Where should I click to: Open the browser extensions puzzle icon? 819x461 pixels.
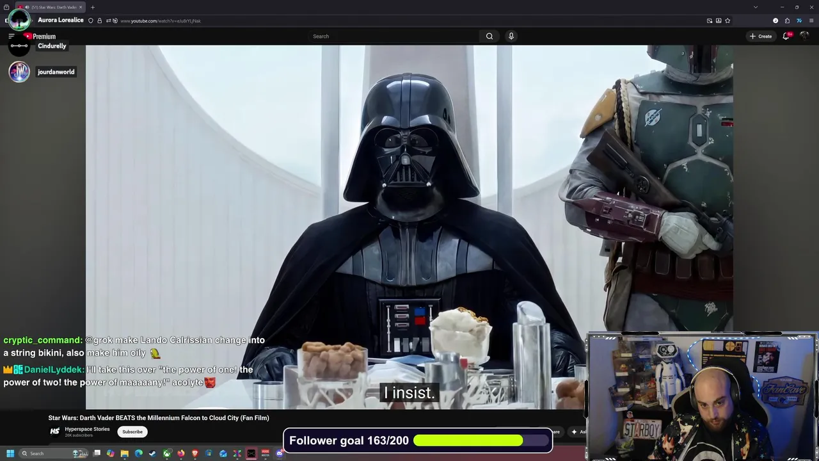tap(787, 20)
